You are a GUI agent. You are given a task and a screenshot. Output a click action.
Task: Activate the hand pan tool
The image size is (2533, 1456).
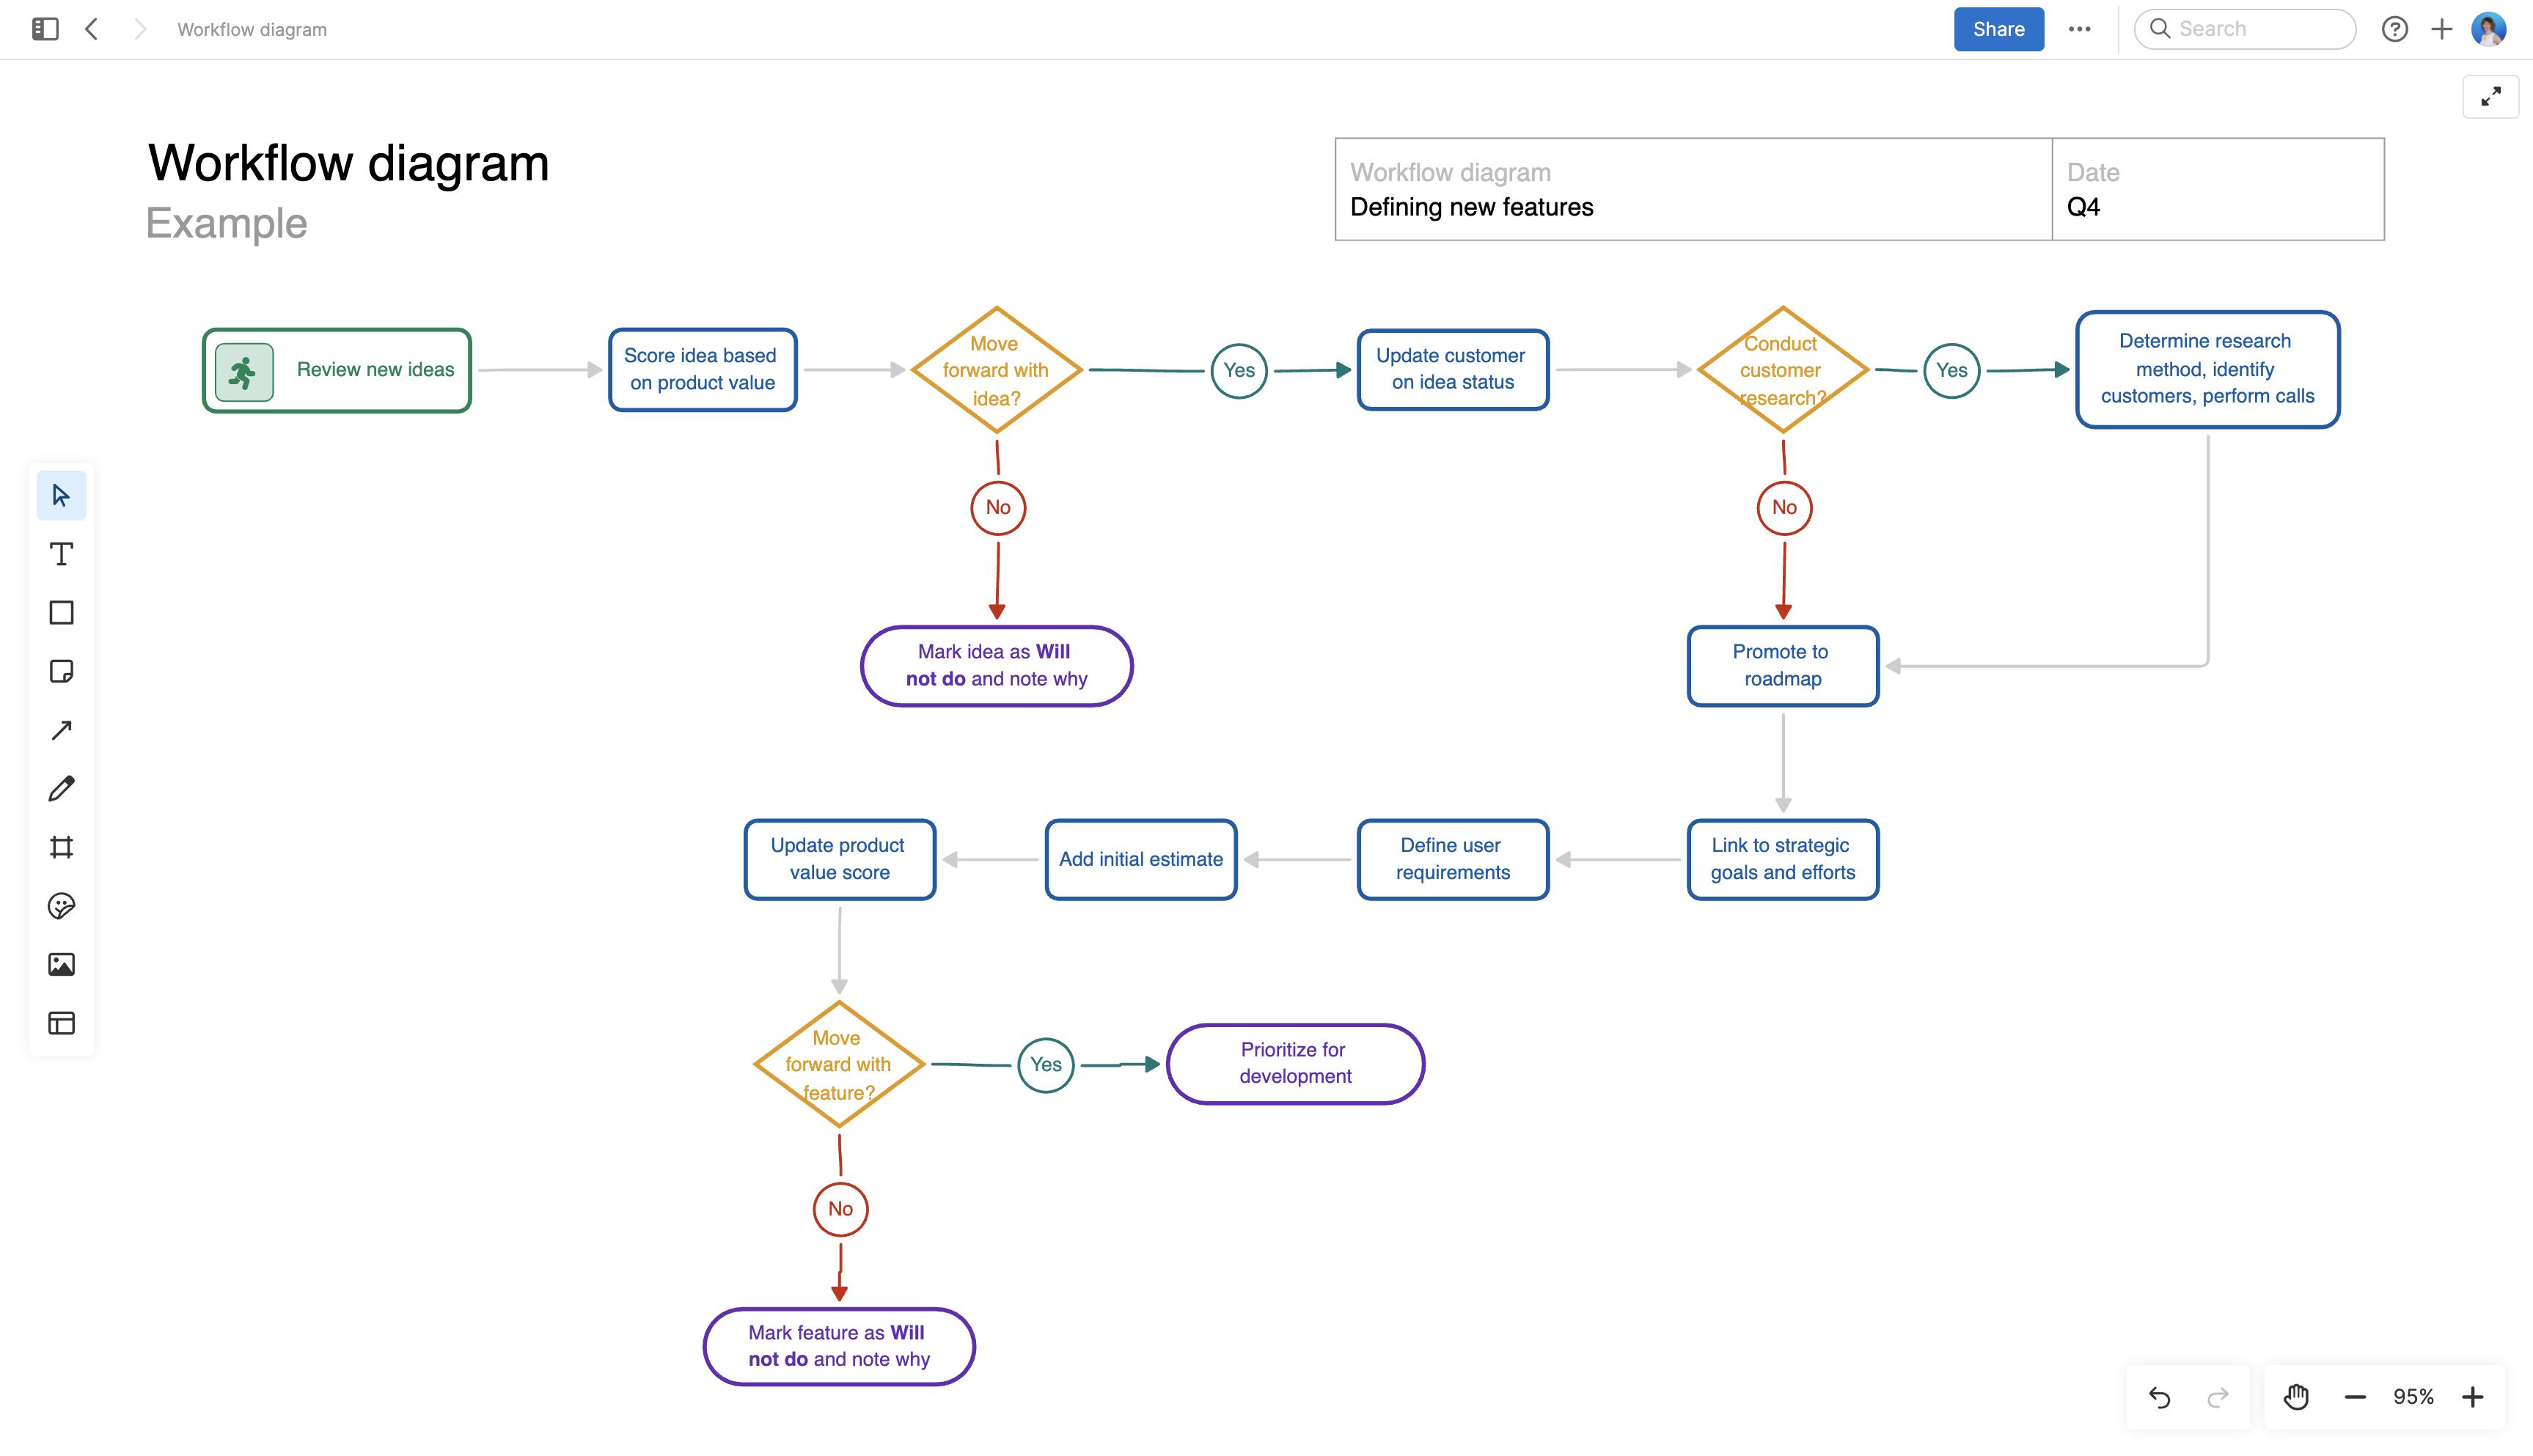point(2296,1396)
